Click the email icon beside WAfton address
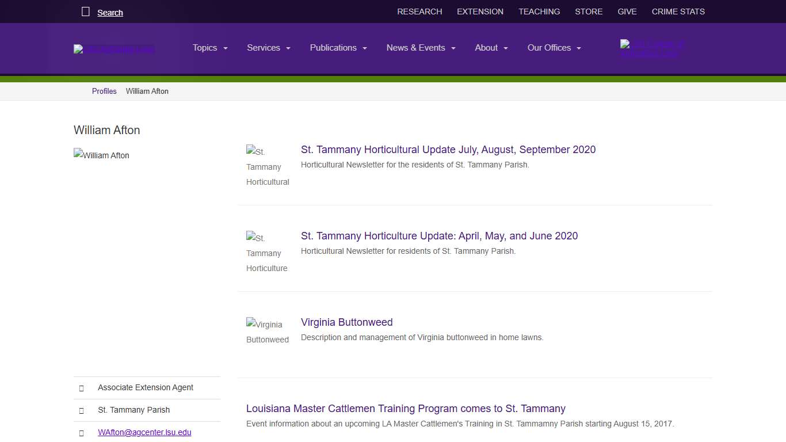This screenshot has height=442, width=786. (81, 433)
